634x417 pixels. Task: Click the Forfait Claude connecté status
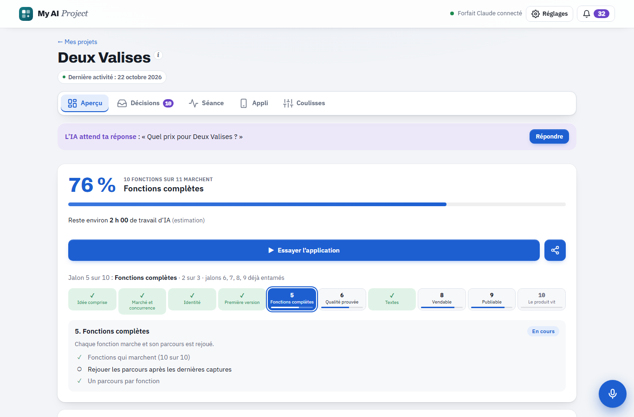point(486,13)
